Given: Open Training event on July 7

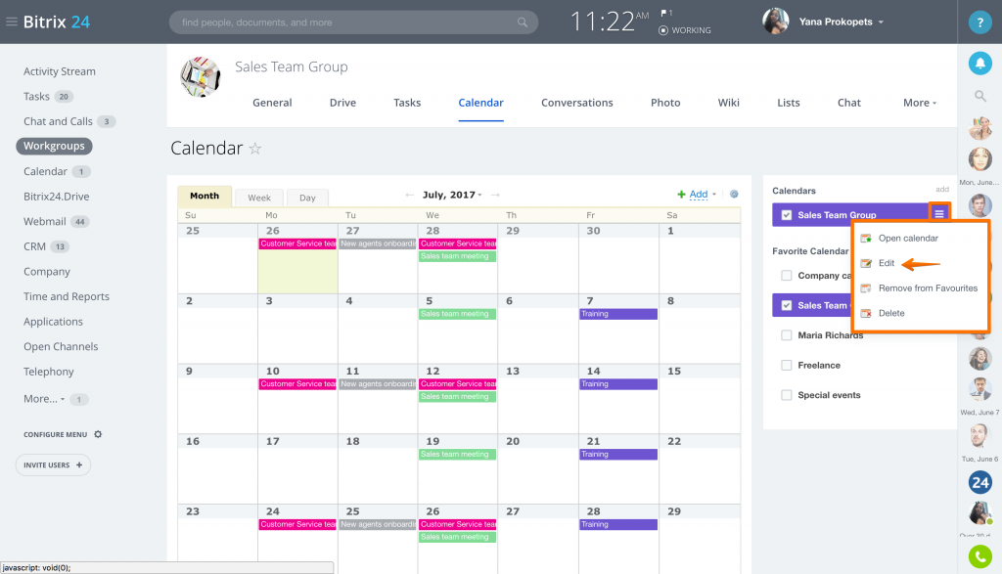Looking at the screenshot, I should (x=618, y=314).
